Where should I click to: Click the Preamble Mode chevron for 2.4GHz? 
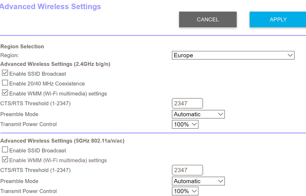[x=220, y=114]
